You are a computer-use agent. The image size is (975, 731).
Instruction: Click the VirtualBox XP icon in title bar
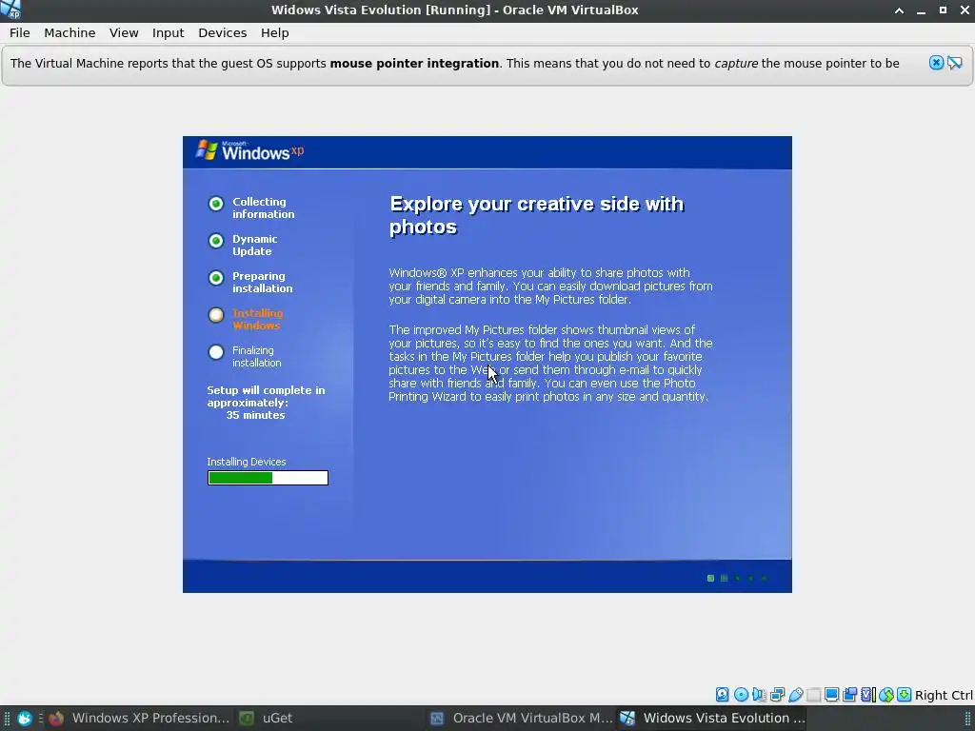pos(10,10)
